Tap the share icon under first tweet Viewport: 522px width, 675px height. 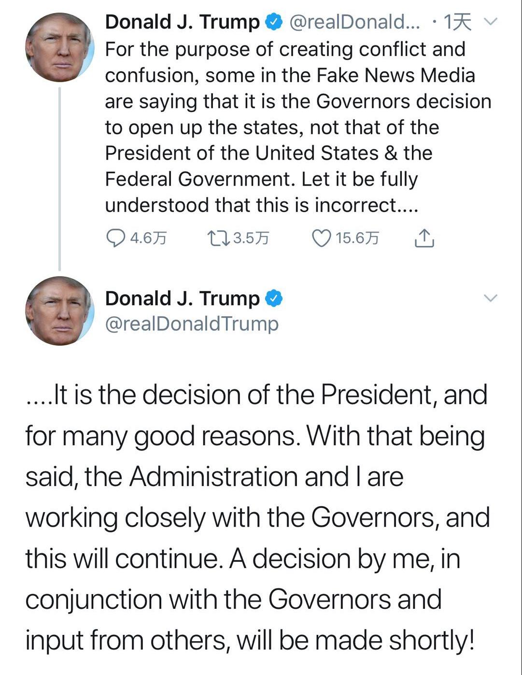click(424, 238)
